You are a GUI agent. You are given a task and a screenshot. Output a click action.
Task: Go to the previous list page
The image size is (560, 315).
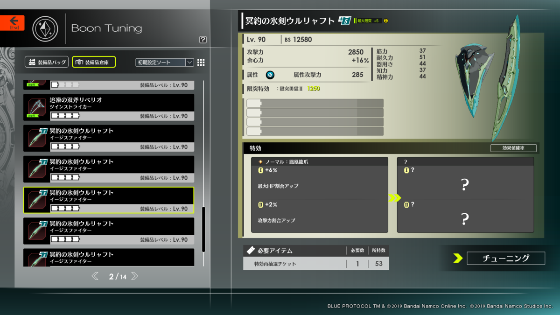click(95, 276)
